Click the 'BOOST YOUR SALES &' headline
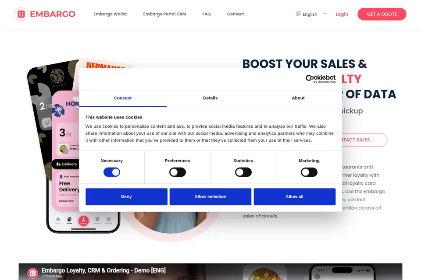Viewport: 421px width, 280px height. (305, 64)
